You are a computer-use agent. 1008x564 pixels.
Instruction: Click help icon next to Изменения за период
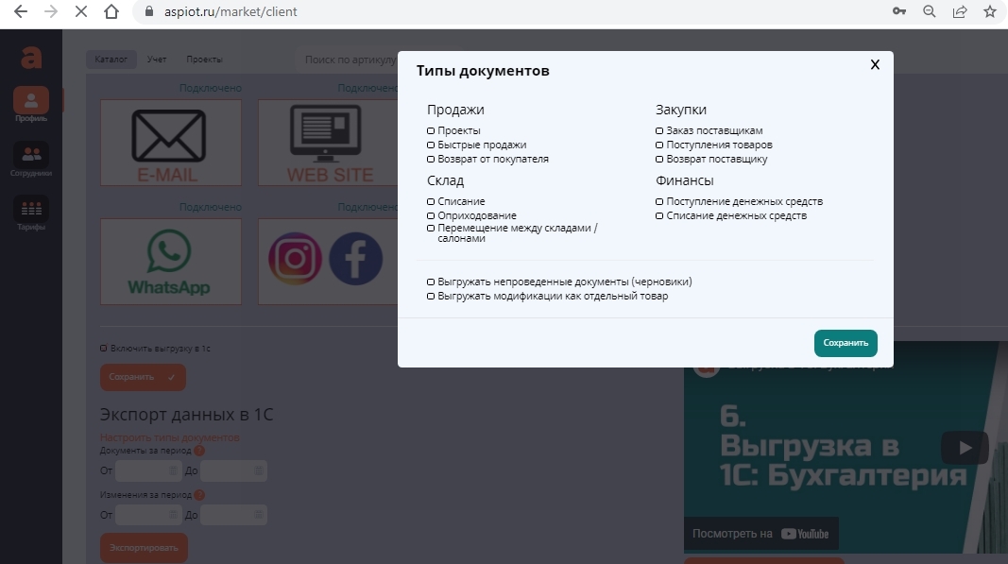coord(199,495)
